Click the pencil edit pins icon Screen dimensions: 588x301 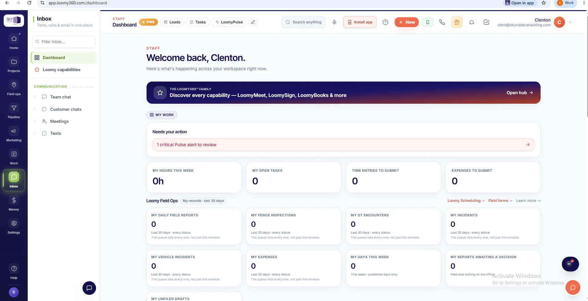(253, 22)
